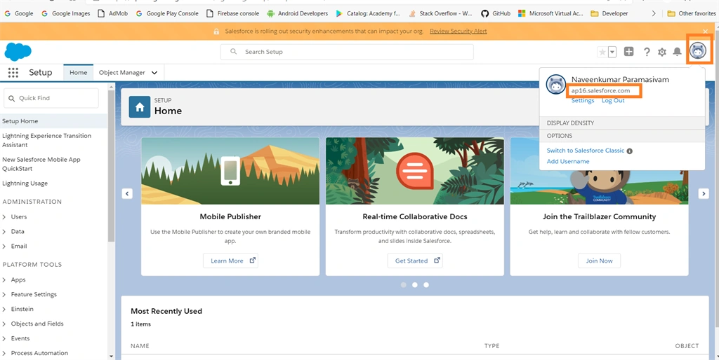Open the help question mark icon
The width and height of the screenshot is (719, 360).
647,52
